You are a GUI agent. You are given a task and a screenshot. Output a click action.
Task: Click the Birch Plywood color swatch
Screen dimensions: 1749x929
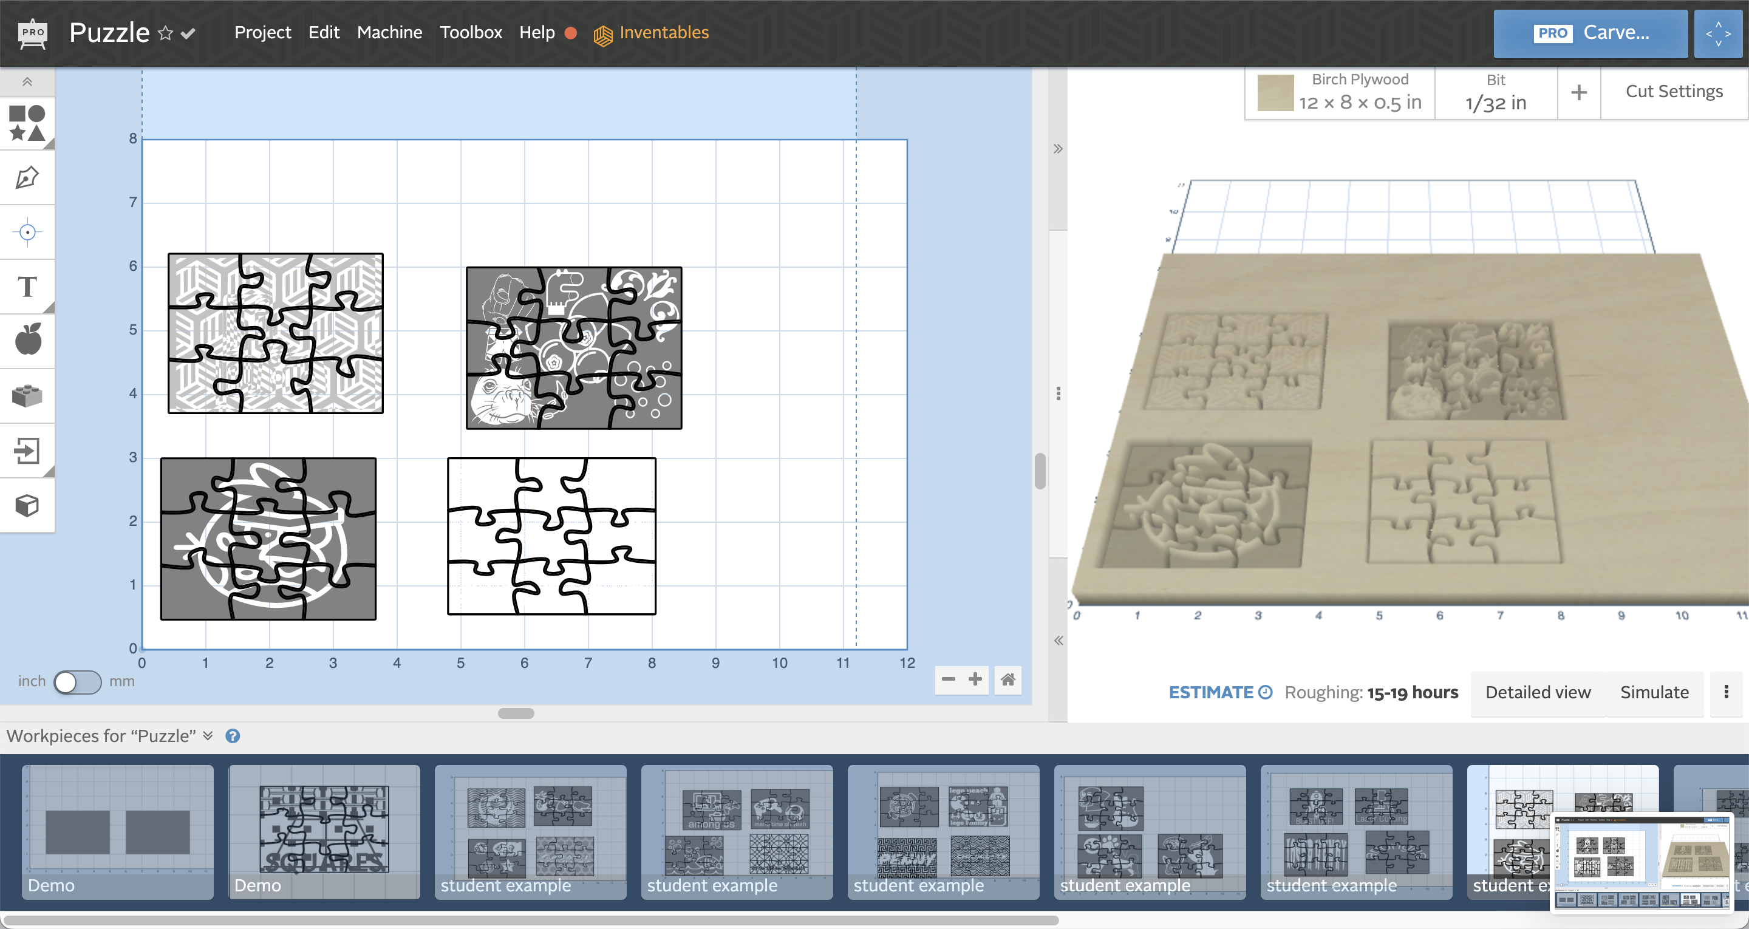(x=1275, y=93)
